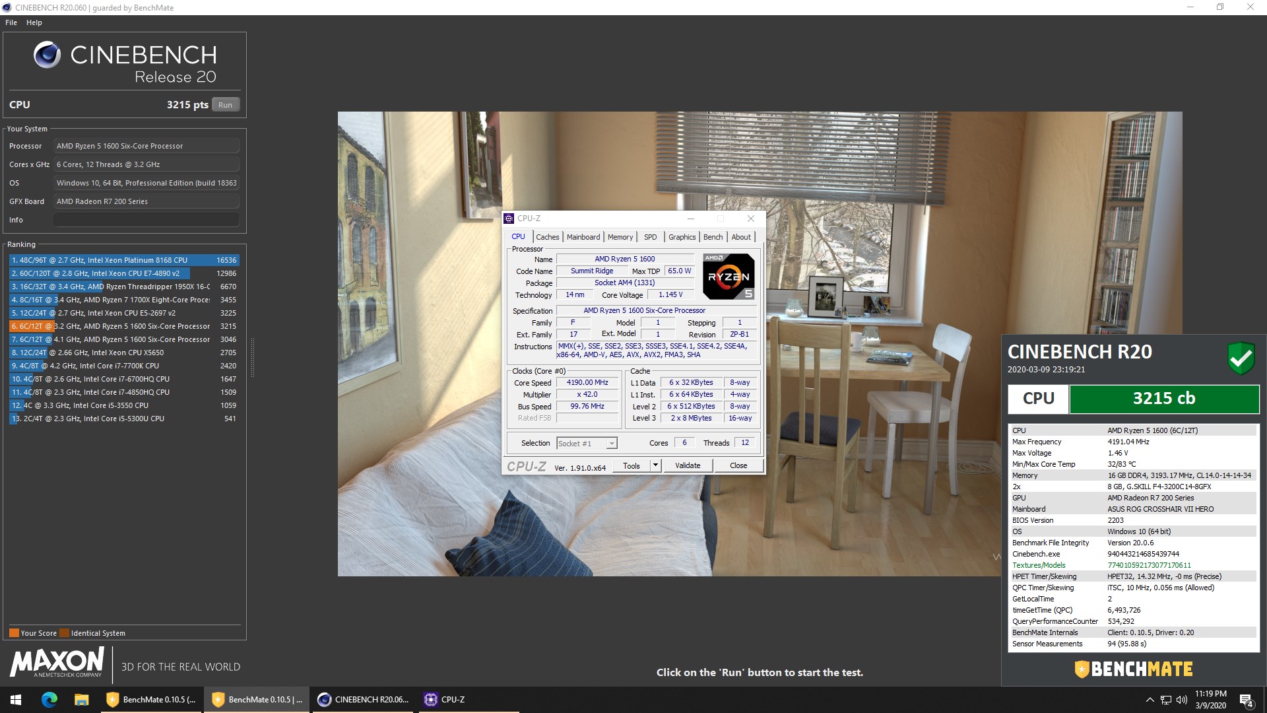Open the About tab in CPU-Z
This screenshot has width=1267, height=713.
click(740, 237)
